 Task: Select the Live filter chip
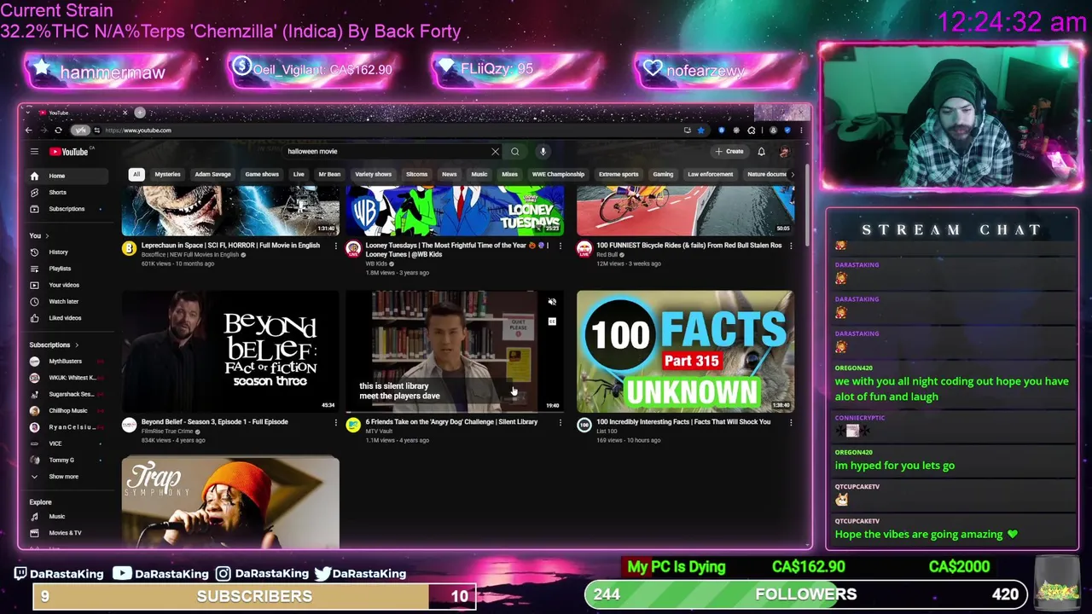(x=299, y=175)
